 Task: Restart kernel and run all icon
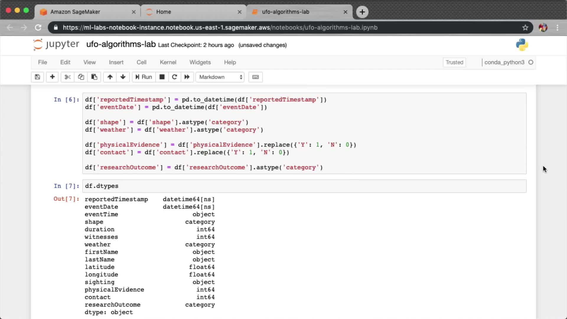[x=187, y=77]
